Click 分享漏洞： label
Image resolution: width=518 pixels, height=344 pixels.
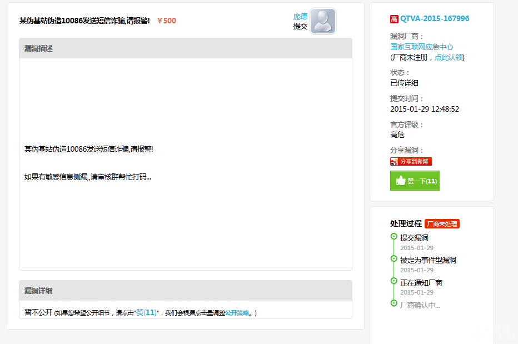pyautogui.click(x=407, y=151)
